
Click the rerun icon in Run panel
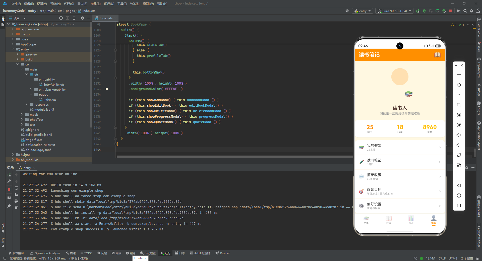coord(9,175)
